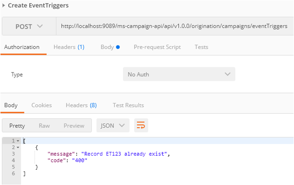Open the request Headers (1) tab
Viewport: 294px width, 185px height.
tap(69, 47)
